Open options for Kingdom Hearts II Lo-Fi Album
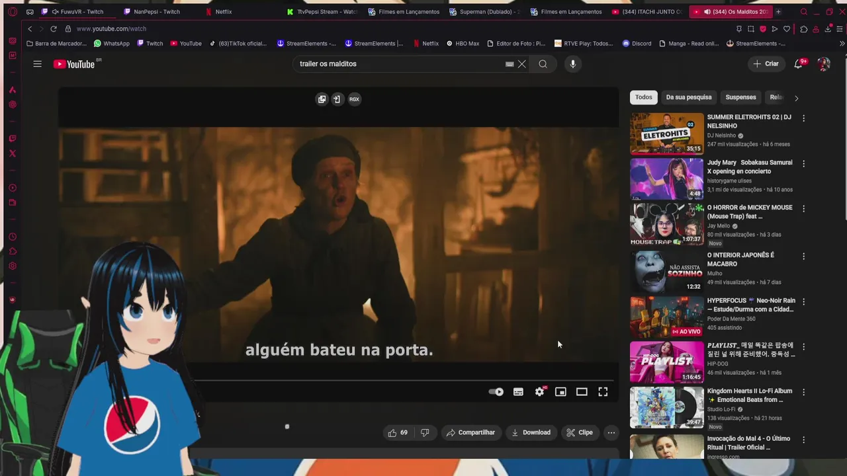The image size is (847, 476). [803, 392]
